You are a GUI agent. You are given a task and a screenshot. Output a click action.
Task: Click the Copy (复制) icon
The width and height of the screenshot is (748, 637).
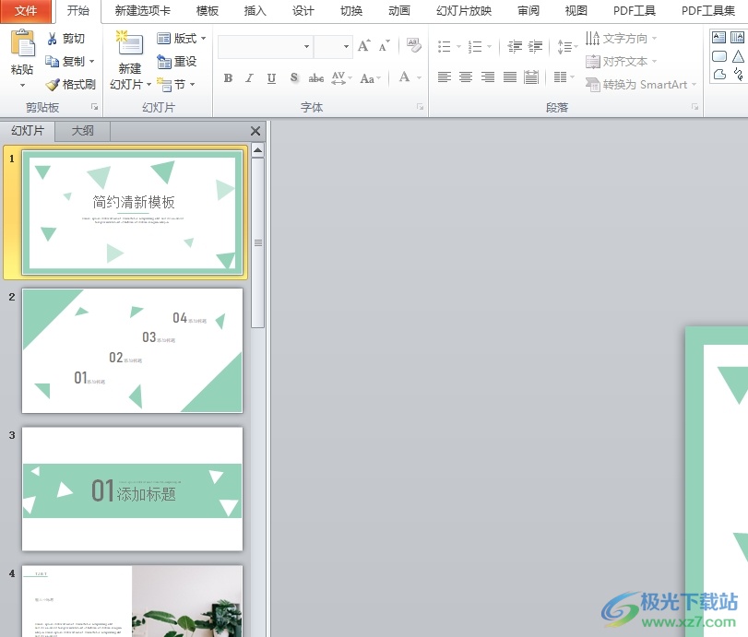pyautogui.click(x=52, y=61)
